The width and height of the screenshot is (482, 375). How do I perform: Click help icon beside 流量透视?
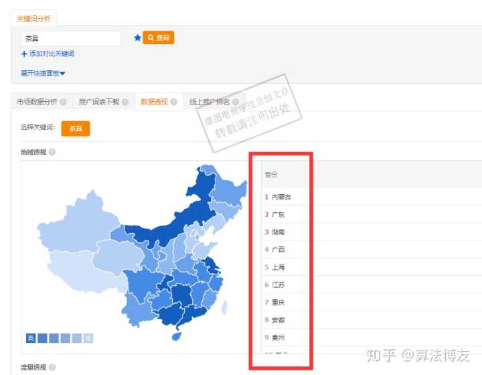52,367
